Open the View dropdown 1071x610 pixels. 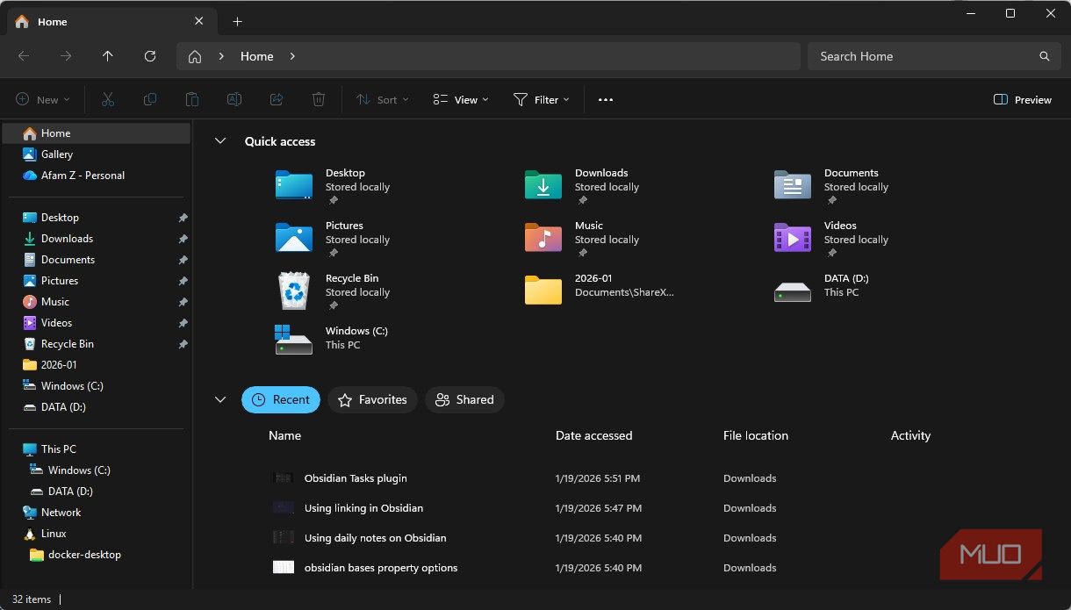461,100
